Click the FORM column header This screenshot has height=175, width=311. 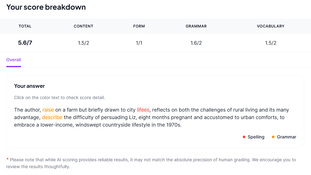click(x=139, y=26)
